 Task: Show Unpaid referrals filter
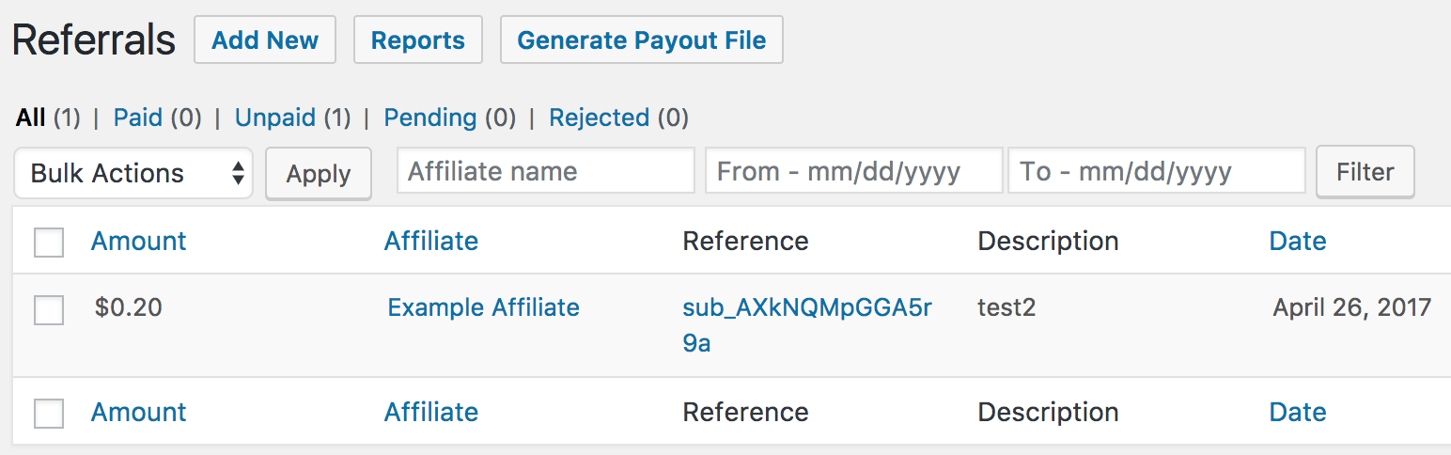(x=275, y=118)
